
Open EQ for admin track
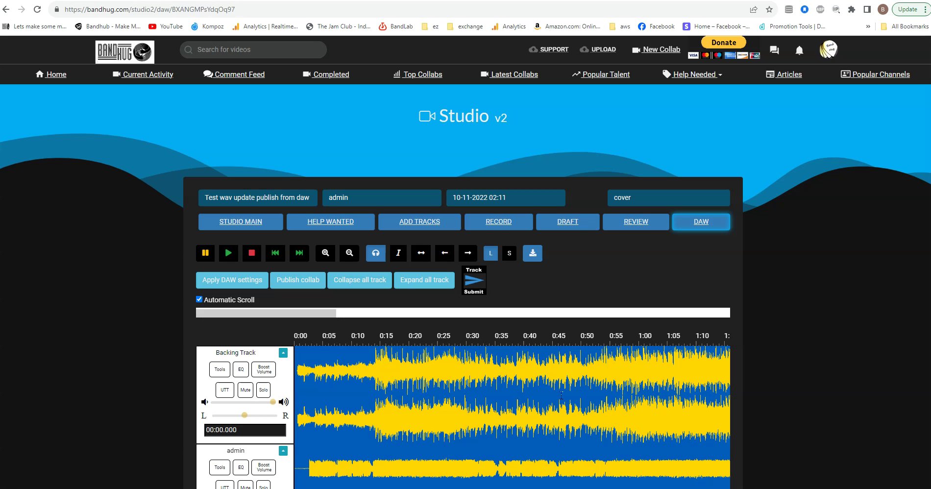[241, 467]
